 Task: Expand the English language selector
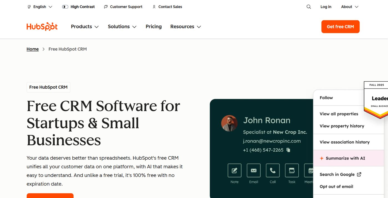coord(39,6)
